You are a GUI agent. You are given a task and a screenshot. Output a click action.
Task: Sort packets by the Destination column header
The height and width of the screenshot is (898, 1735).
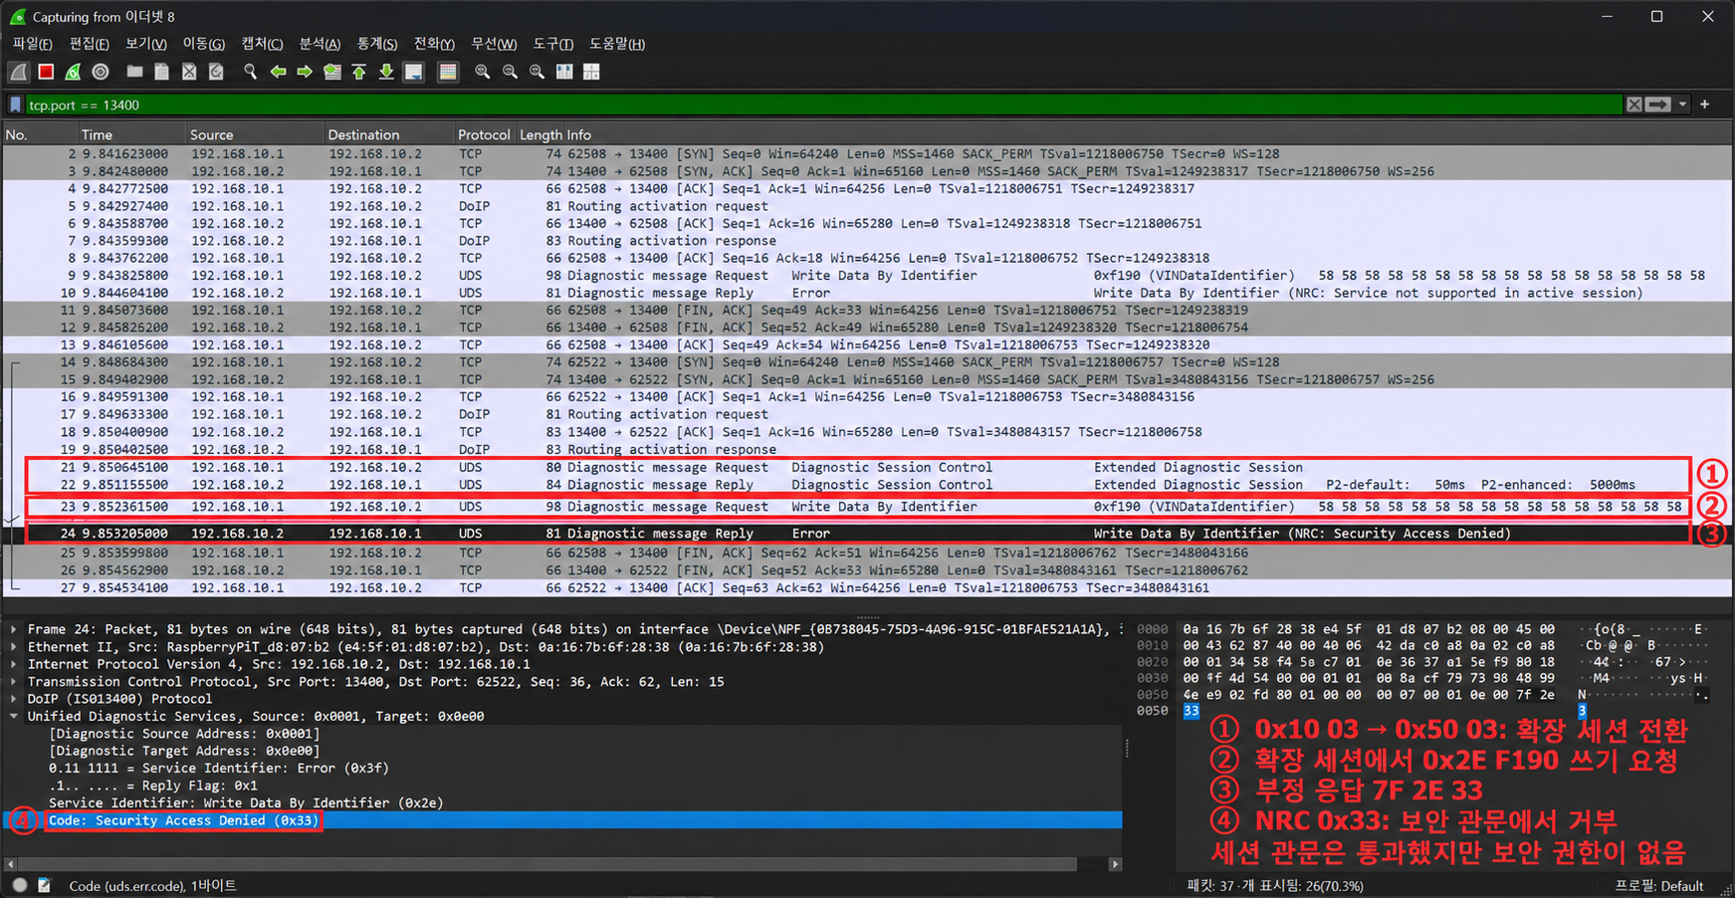389,134
